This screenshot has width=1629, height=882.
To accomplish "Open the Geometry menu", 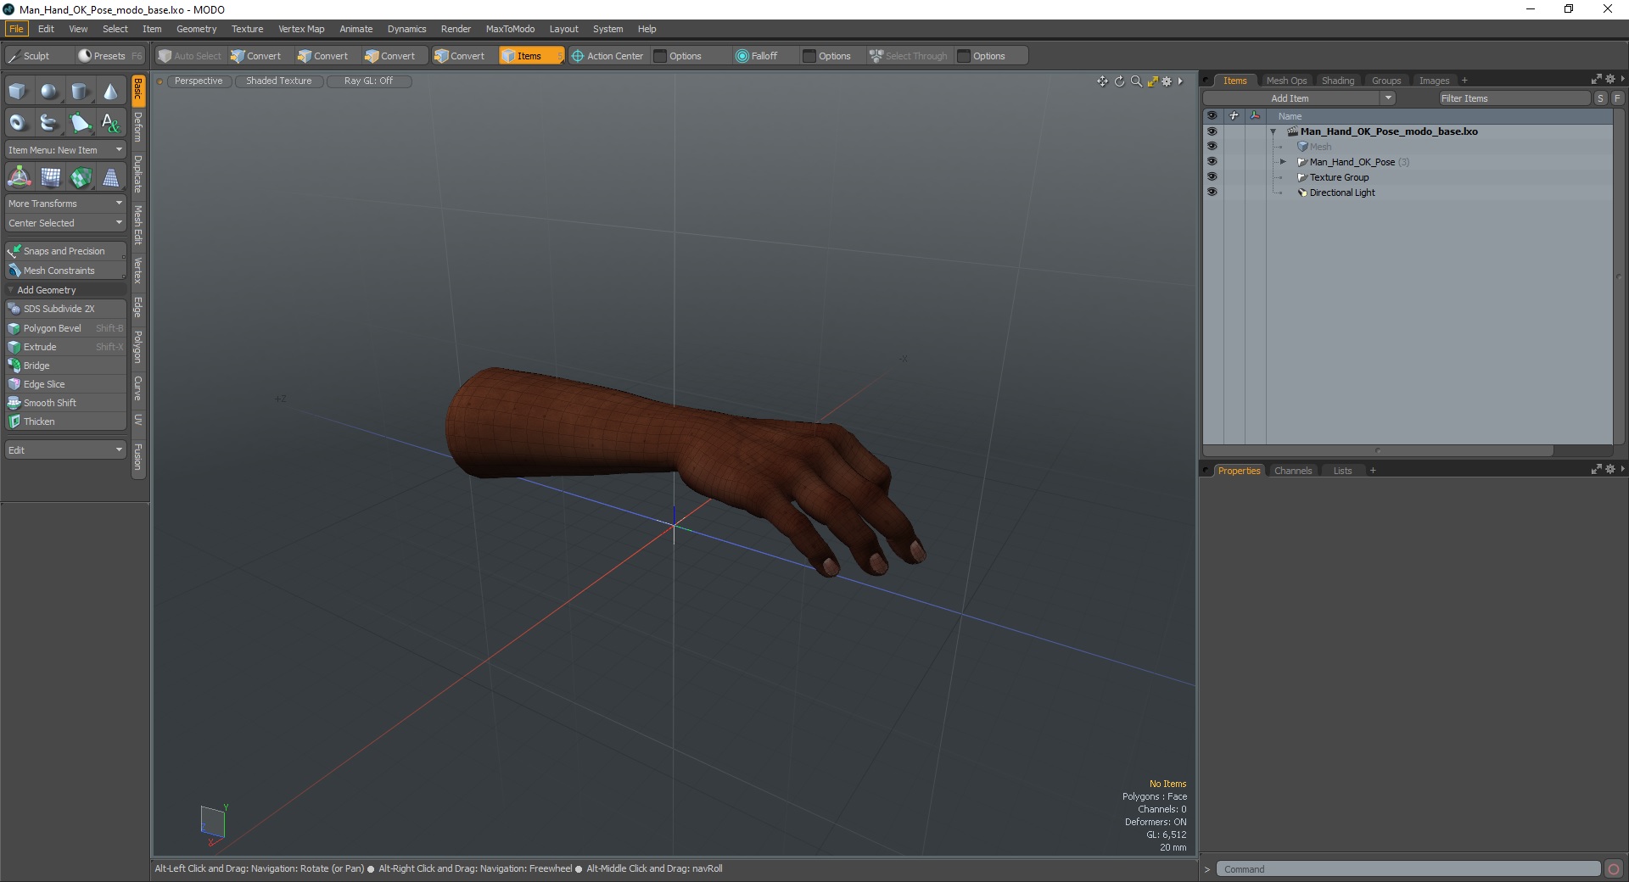I will 197,29.
